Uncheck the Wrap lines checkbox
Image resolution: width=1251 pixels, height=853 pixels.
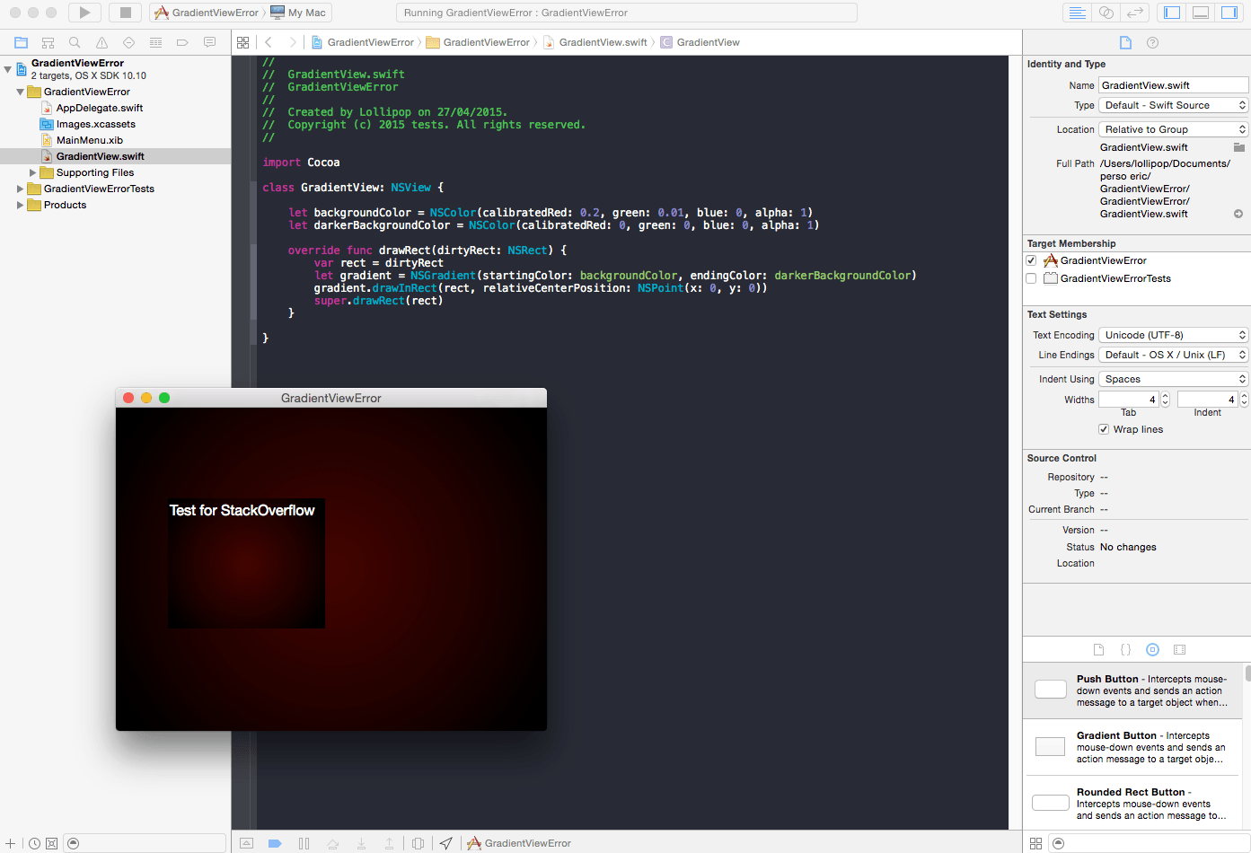(x=1104, y=429)
